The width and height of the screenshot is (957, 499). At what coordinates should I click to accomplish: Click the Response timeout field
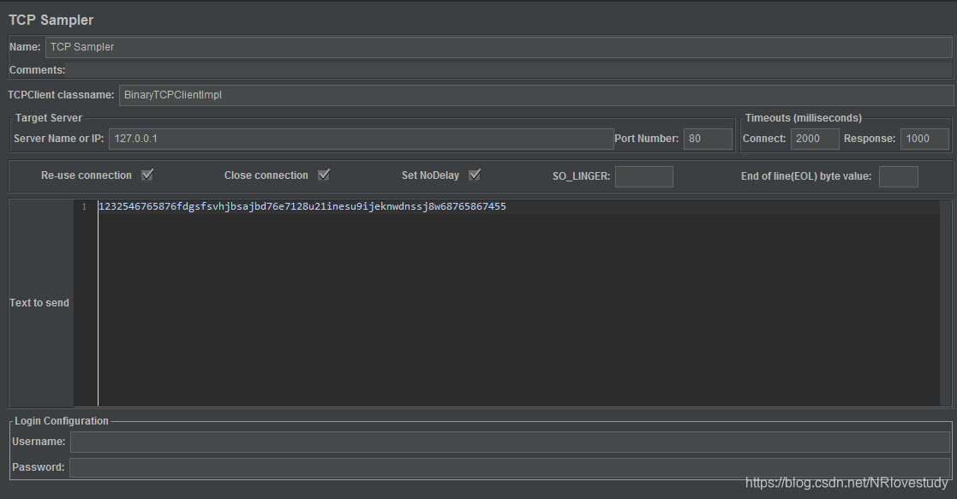(924, 139)
